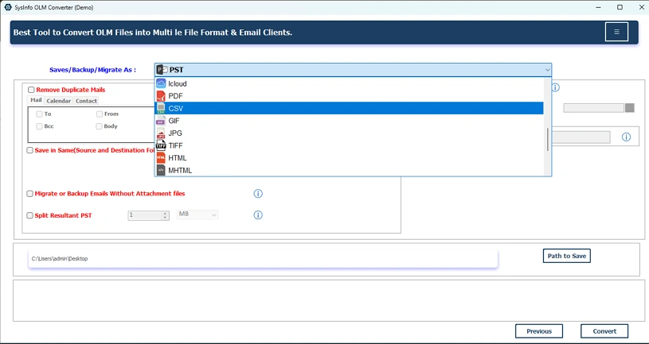The image size is (649, 344).
Task: Click the TIFF file icon in list
Action: 161,145
